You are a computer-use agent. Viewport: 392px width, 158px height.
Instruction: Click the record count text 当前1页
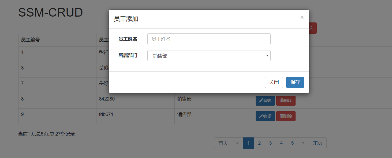click(46, 134)
